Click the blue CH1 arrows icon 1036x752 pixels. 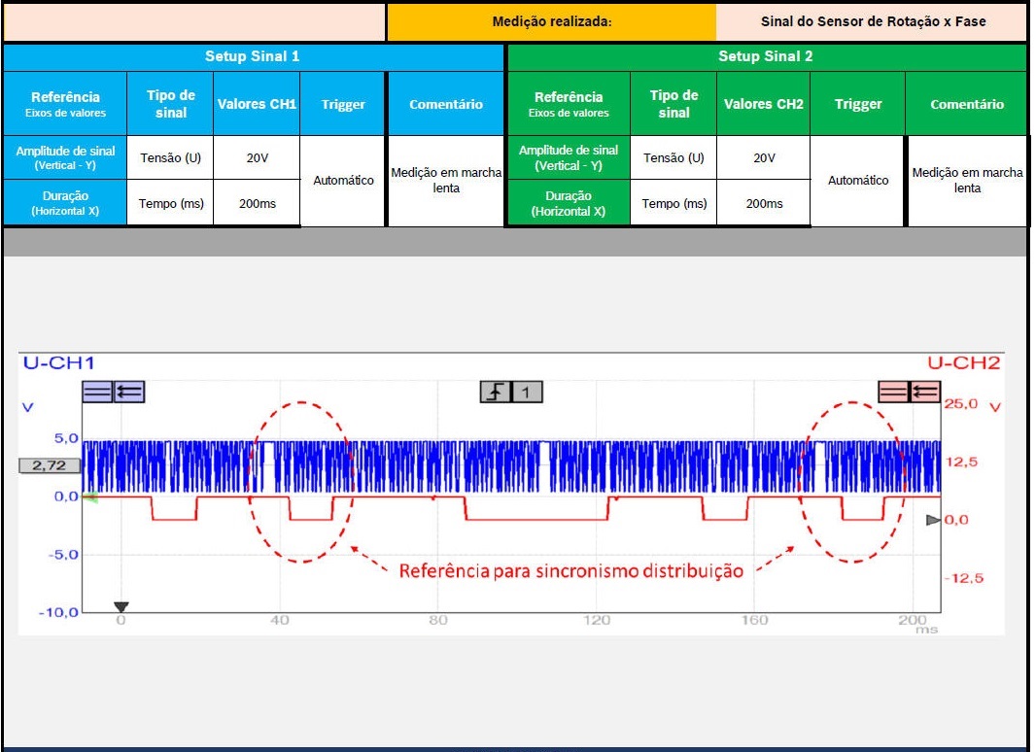[x=129, y=392]
